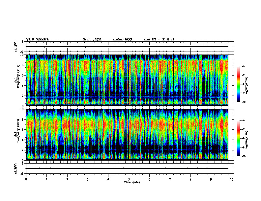Click the ch.2 spectrogram plot area
The height and width of the screenshot is (201, 261).
127,135
